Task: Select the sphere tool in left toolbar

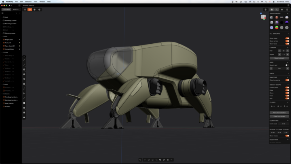Action: click(24, 103)
